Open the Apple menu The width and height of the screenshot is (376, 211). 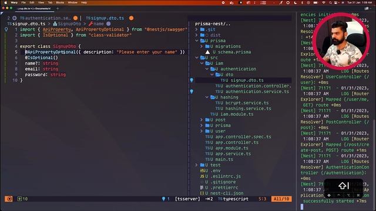5,2
